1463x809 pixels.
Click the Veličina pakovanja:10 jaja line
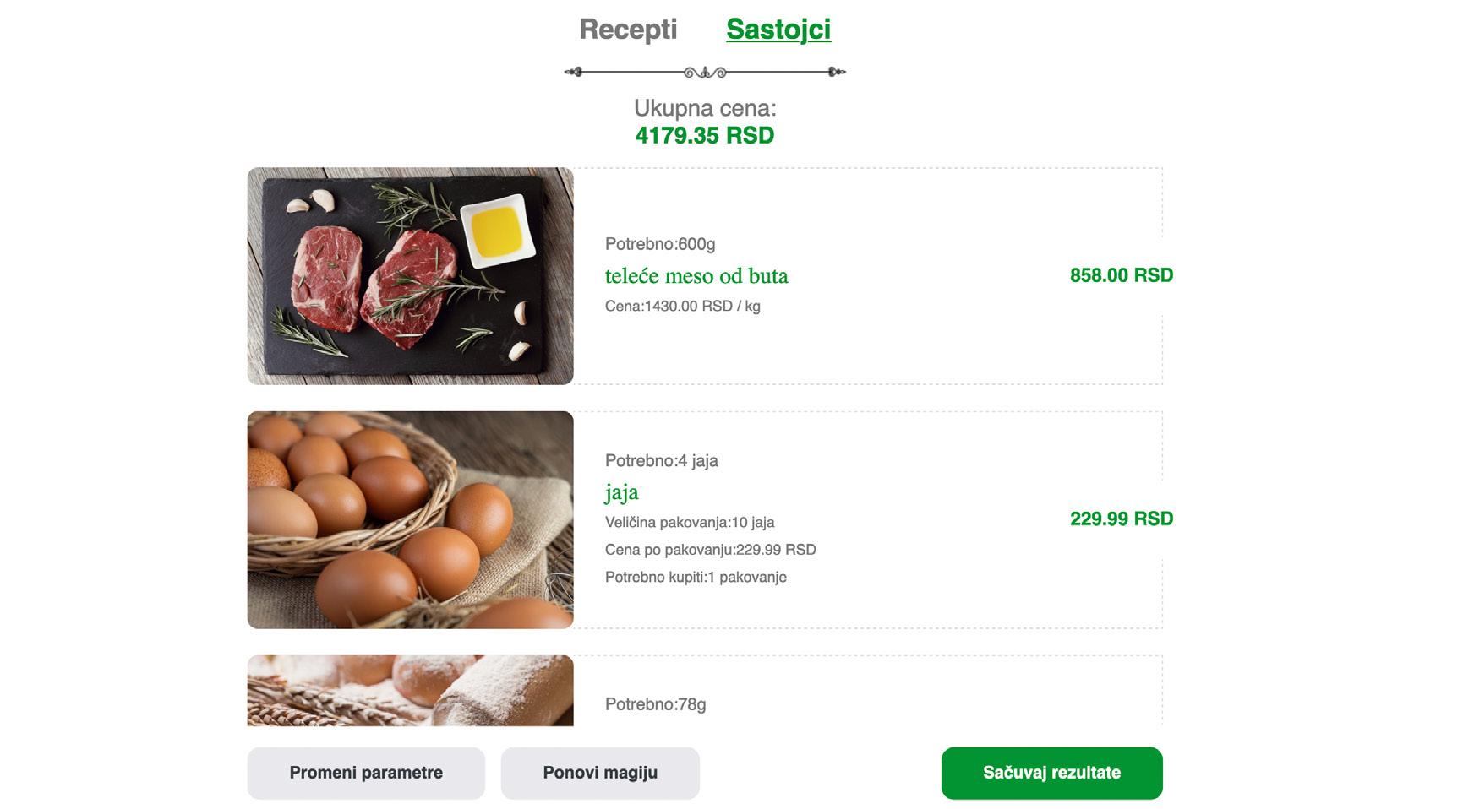690,522
